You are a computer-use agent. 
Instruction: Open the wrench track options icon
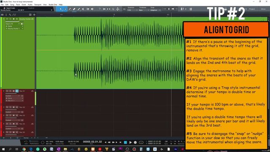(10, 15)
